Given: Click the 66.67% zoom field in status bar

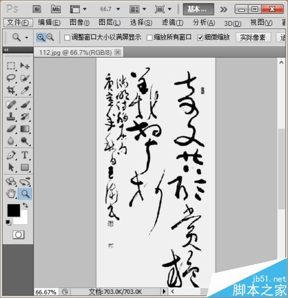Looking at the screenshot, I should (x=46, y=292).
